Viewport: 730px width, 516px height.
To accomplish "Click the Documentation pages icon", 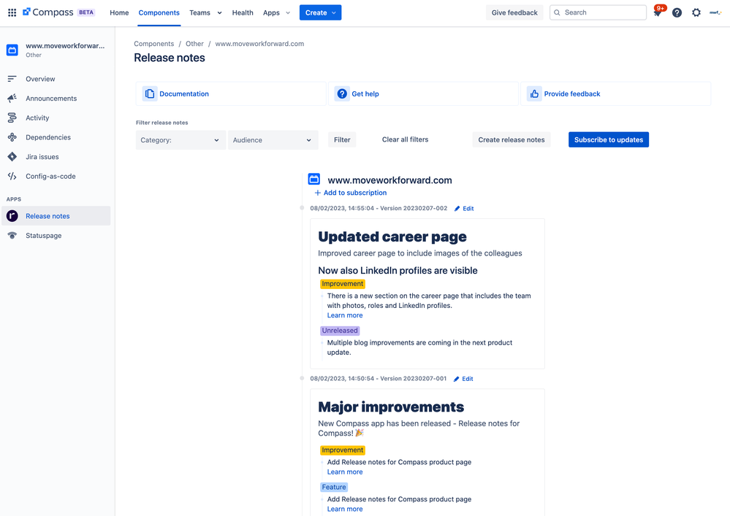I will (x=150, y=94).
